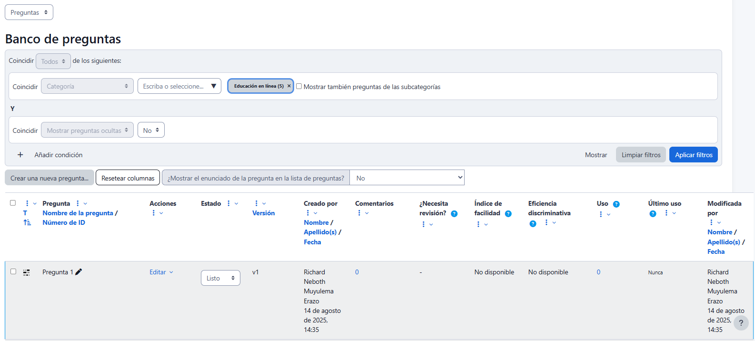Click the help icon beside Uso column

point(616,204)
